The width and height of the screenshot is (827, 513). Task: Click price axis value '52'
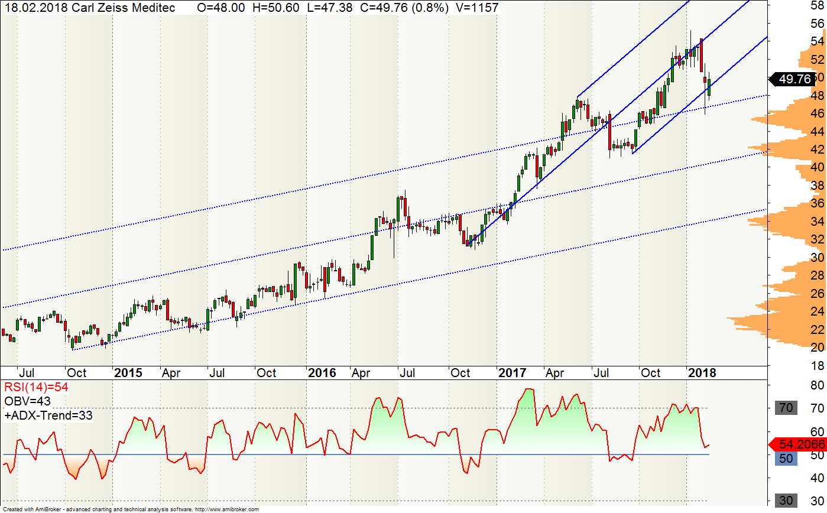tap(818, 60)
